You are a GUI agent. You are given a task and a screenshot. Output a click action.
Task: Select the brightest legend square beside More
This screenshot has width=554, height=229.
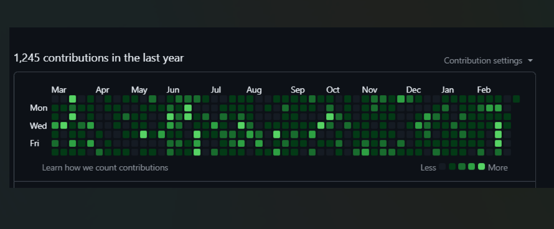click(481, 167)
